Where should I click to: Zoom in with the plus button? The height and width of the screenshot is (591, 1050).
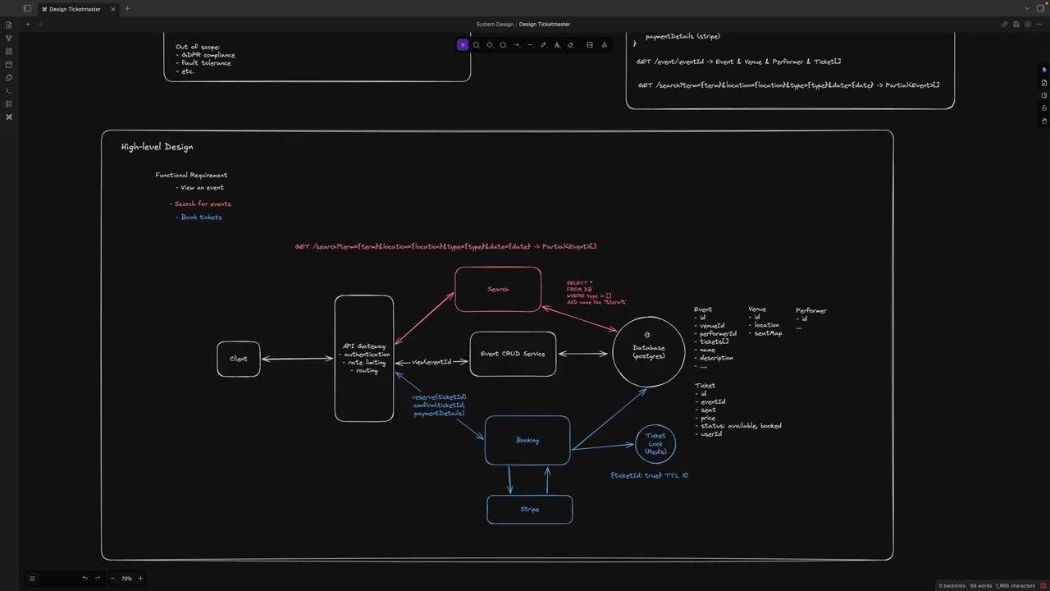point(140,579)
